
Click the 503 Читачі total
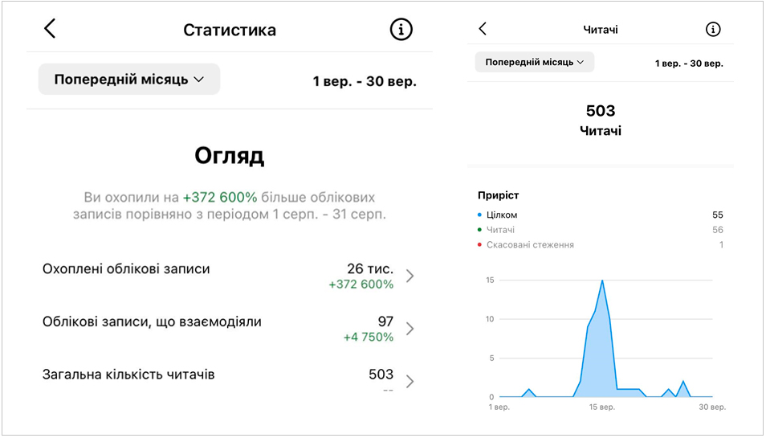tap(601, 119)
